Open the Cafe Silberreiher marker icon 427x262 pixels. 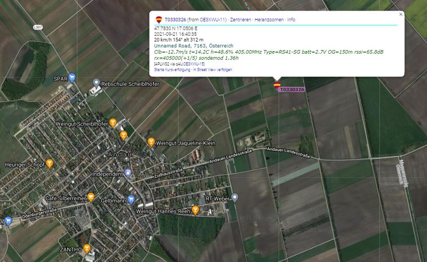(91, 198)
